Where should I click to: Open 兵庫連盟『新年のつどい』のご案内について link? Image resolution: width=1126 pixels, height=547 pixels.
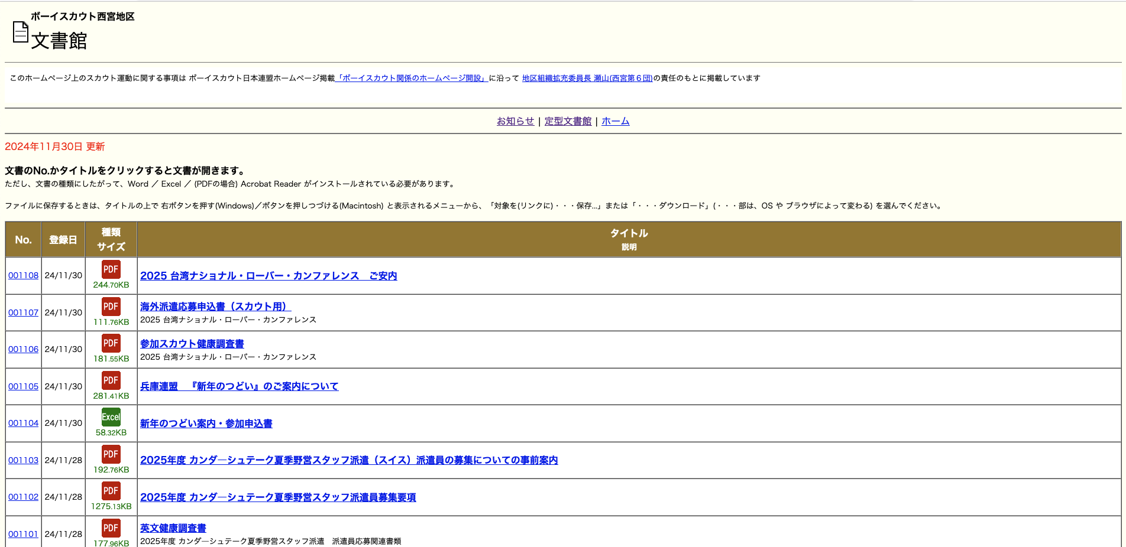point(239,386)
